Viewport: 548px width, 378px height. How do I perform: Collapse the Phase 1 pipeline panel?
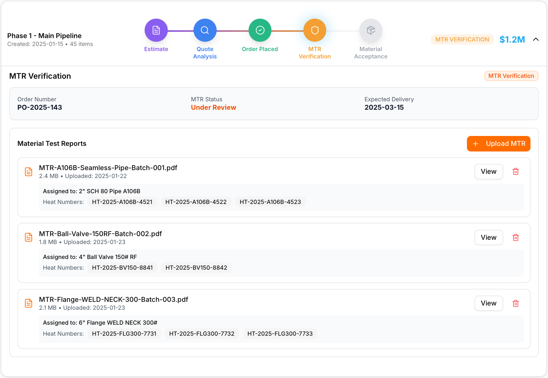click(x=536, y=39)
